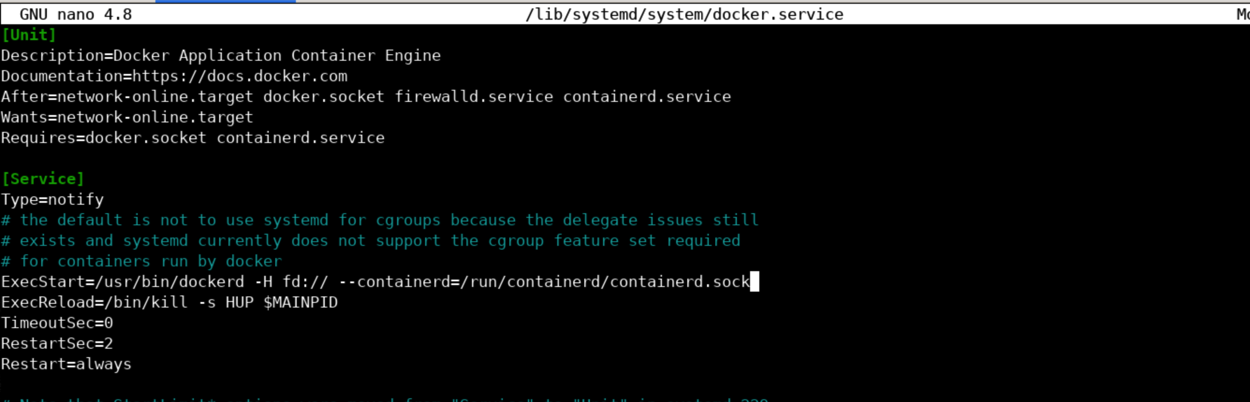Place cursor on RestartSec=2 line
This screenshot has height=402, width=1250.
tap(57, 344)
